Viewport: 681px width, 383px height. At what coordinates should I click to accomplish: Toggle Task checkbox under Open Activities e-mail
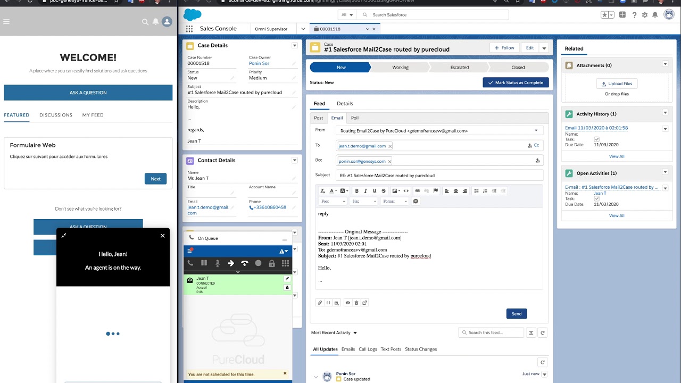click(x=596, y=199)
